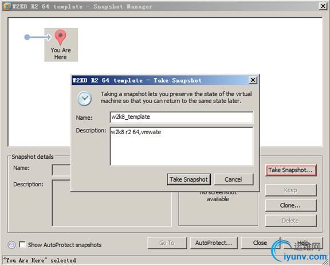Click the "You Are Here" selected status text
Screen dimensions: 330x266
click(40, 260)
